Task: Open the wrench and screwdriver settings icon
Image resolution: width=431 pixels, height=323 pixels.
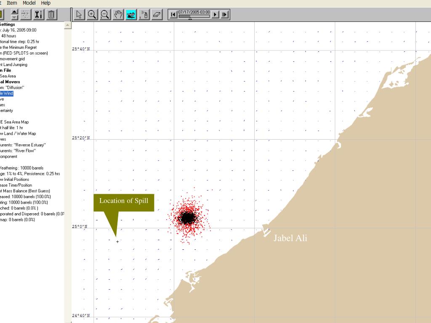Action: [38, 15]
